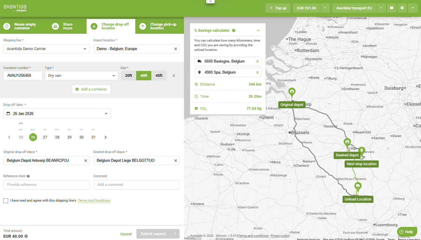
Task: Click the Next stop location map pin
Action: [x=362, y=152]
